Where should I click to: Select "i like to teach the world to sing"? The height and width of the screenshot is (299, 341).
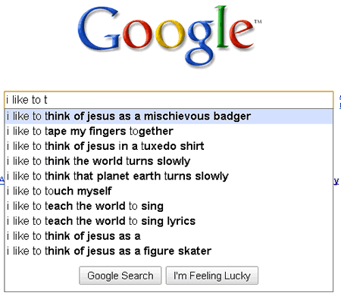pyautogui.click(x=168, y=206)
